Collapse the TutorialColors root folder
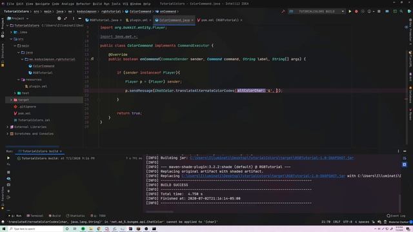The width and height of the screenshot is (413, 232). 7,26
